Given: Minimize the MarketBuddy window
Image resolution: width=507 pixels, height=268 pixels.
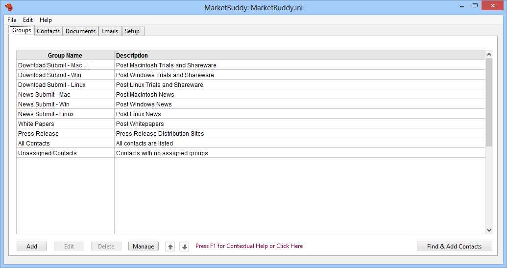Looking at the screenshot, I should pos(462,6).
